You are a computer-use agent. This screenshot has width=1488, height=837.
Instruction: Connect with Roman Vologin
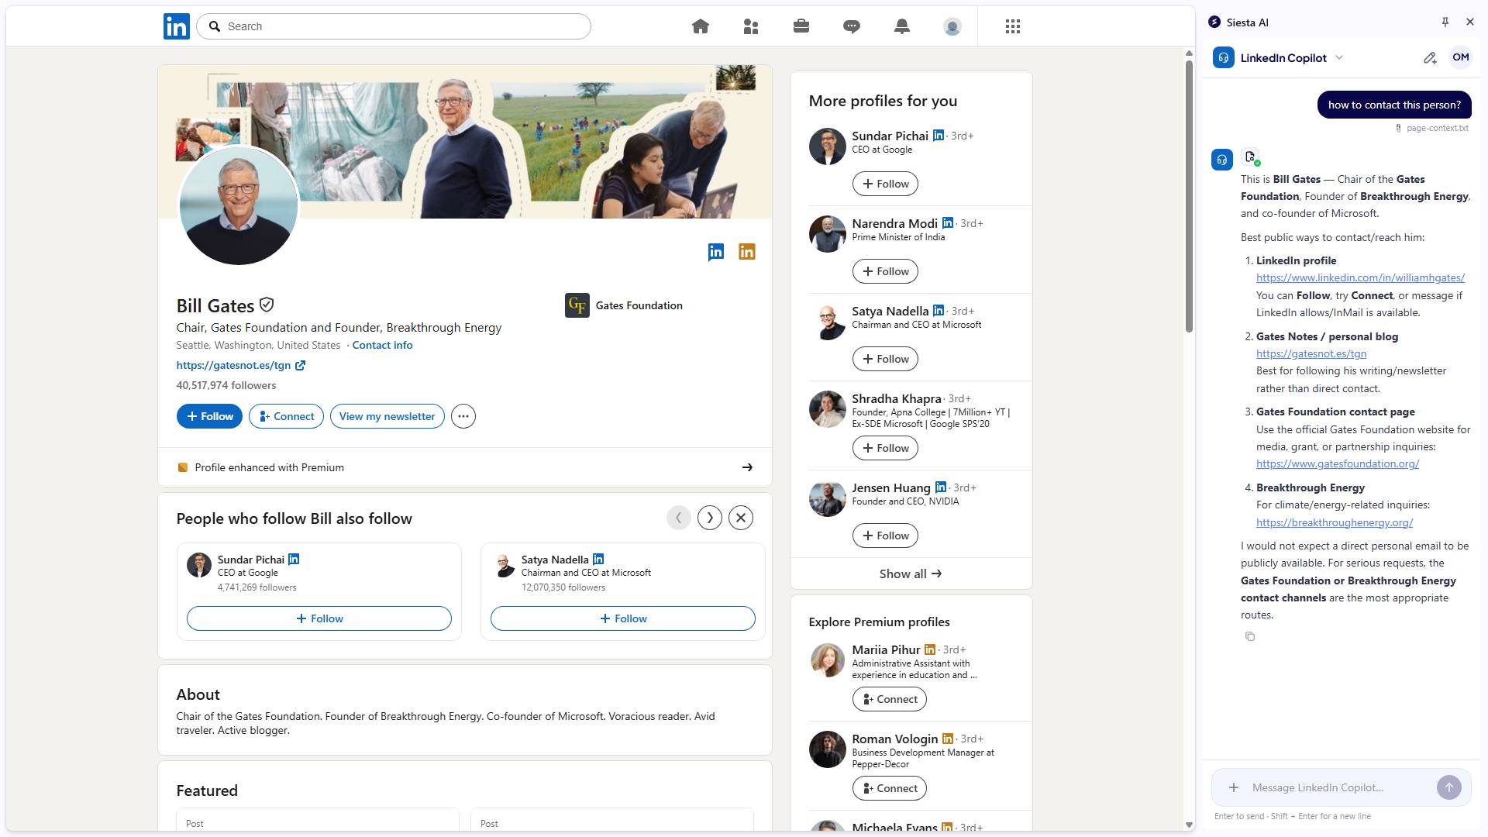click(889, 788)
